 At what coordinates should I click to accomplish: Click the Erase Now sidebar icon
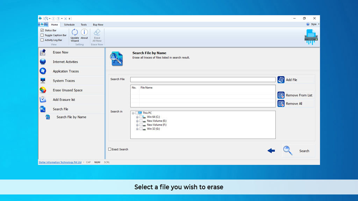coord(43,52)
